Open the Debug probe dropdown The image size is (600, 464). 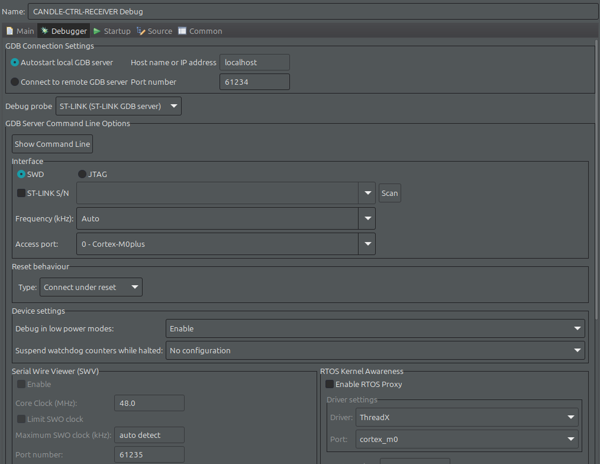[118, 106]
